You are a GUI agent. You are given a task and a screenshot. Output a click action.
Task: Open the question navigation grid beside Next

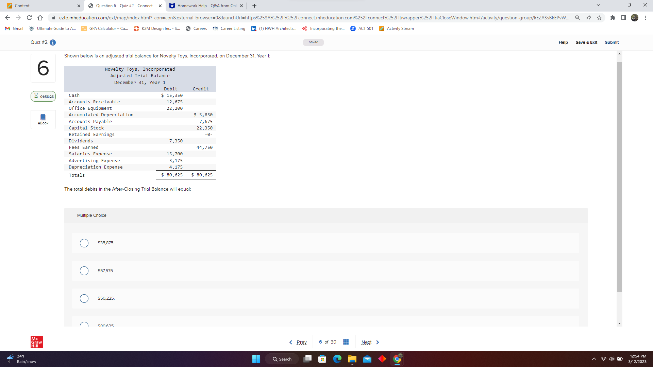(x=346, y=342)
